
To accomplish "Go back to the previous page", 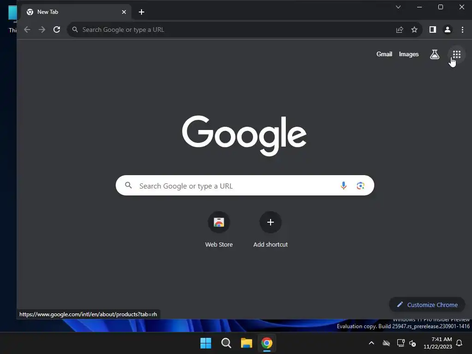I will [27, 29].
